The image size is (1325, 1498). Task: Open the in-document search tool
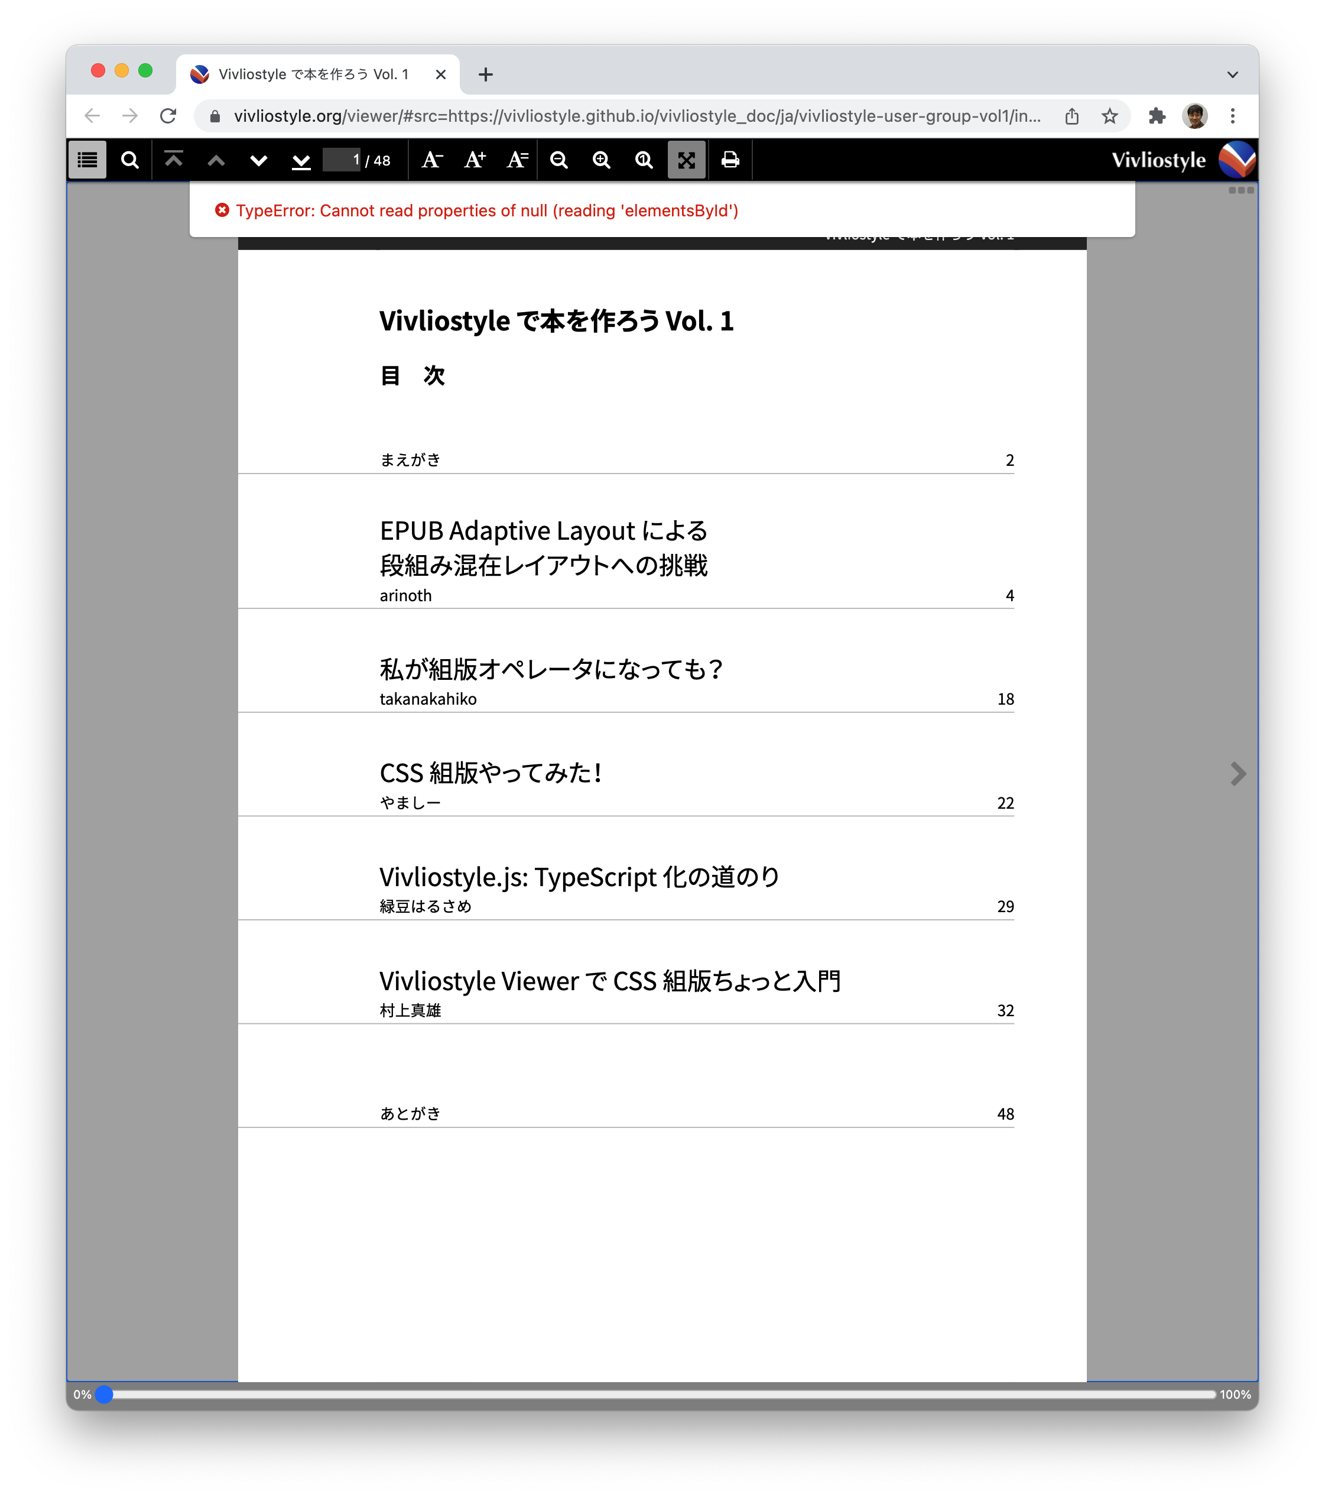[x=129, y=160]
